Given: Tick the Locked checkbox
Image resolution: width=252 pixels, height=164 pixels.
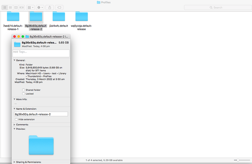Looking at the screenshot, I should tap(23, 94).
